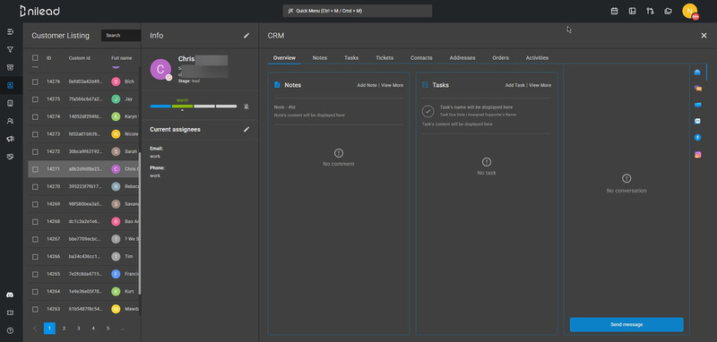Viewport: 717px width, 342px height.
Task: Switch to the Overview tab
Action: pos(284,58)
